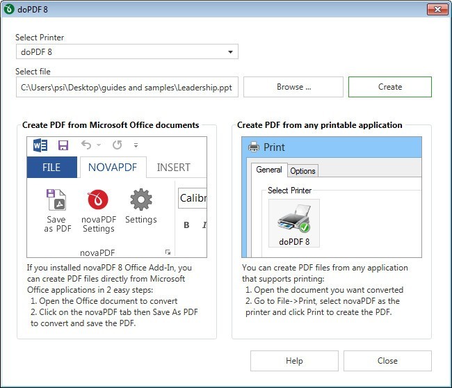Open the Select Printer dropdown arrow
This screenshot has width=452, height=388.
230,52
